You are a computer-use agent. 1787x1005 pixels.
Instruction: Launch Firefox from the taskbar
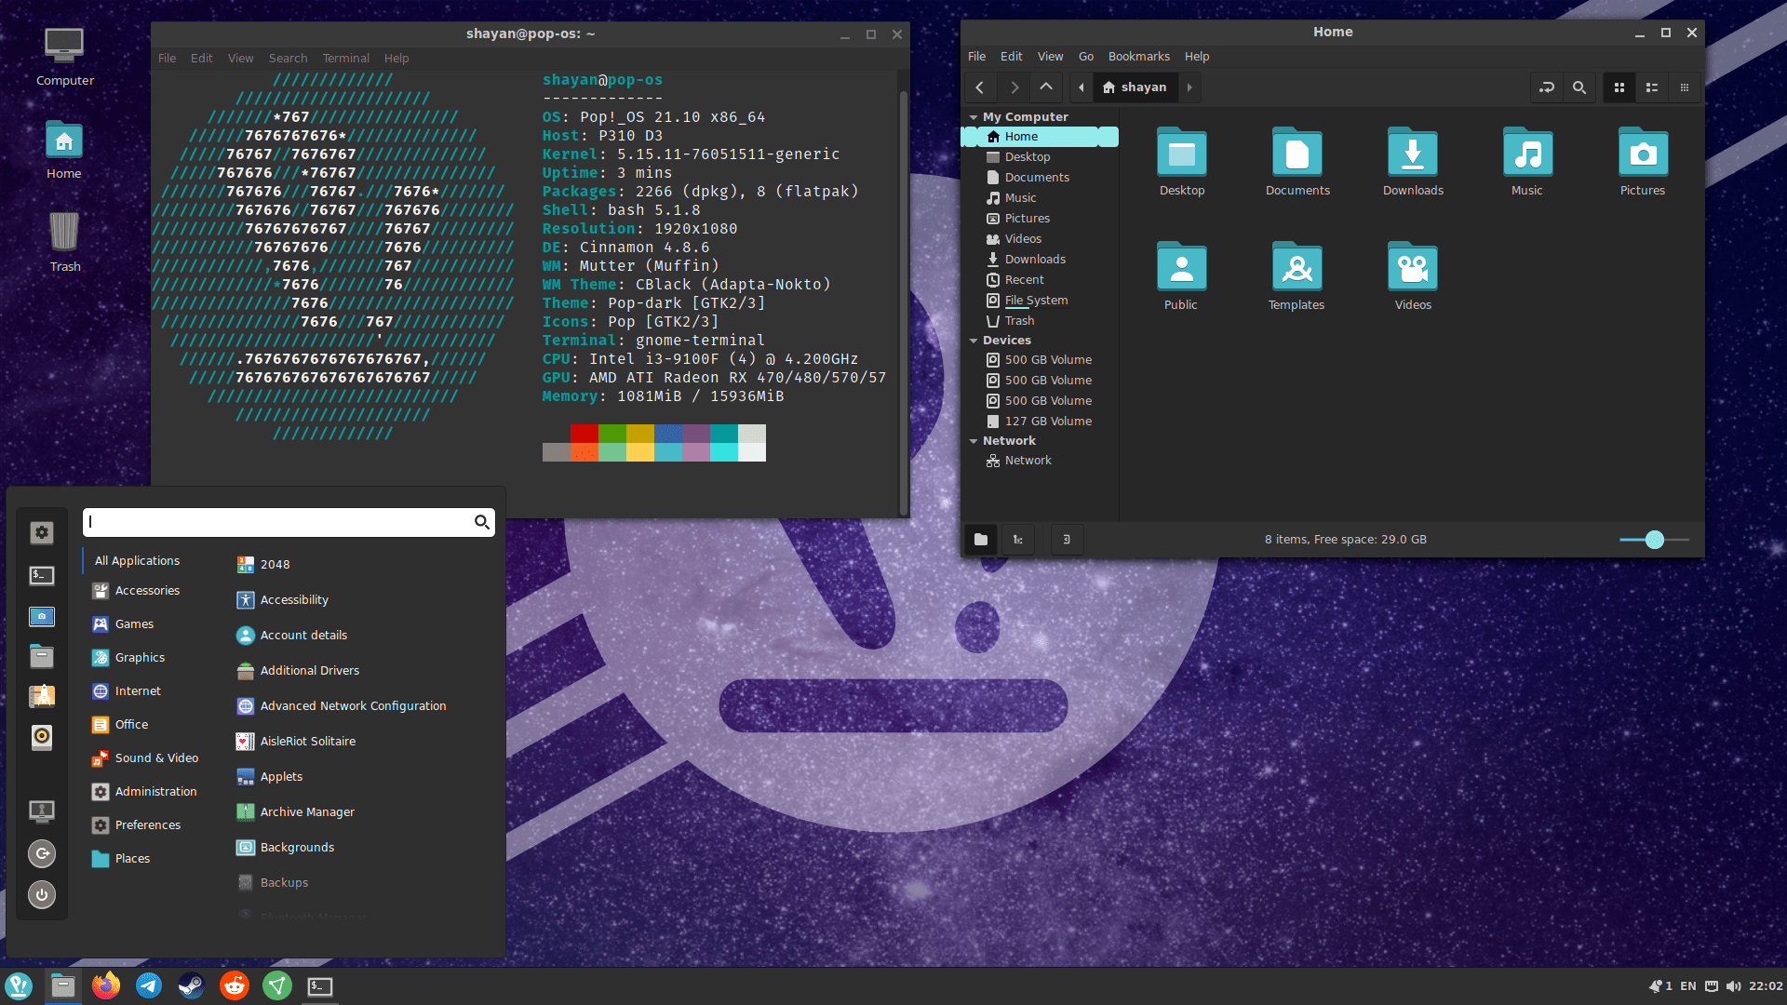106,985
